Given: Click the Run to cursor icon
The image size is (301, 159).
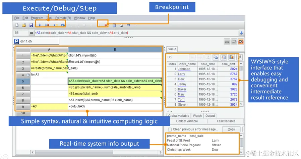Looking at the screenshot, I should 56,25.
